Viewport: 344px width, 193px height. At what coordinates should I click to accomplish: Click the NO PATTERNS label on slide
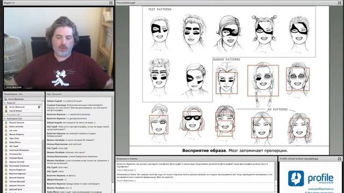277,109
